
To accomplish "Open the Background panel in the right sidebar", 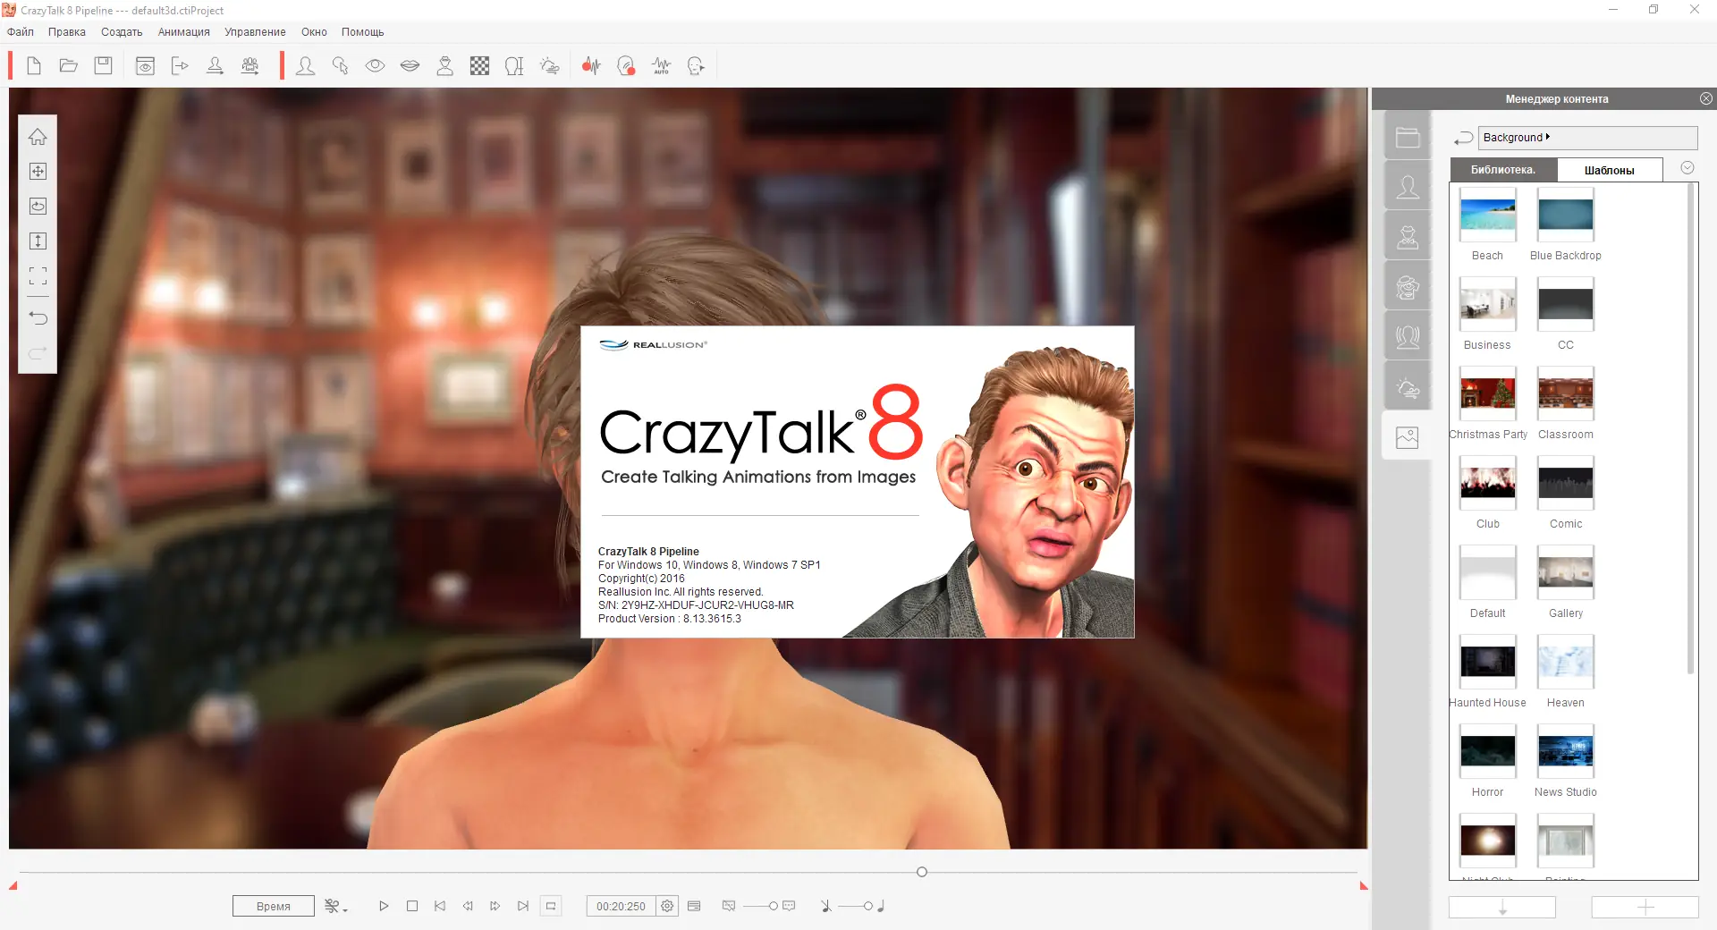I will (x=1407, y=437).
